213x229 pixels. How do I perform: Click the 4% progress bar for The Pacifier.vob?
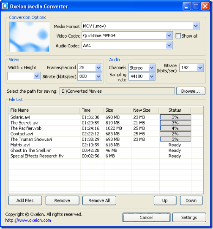(x=175, y=128)
